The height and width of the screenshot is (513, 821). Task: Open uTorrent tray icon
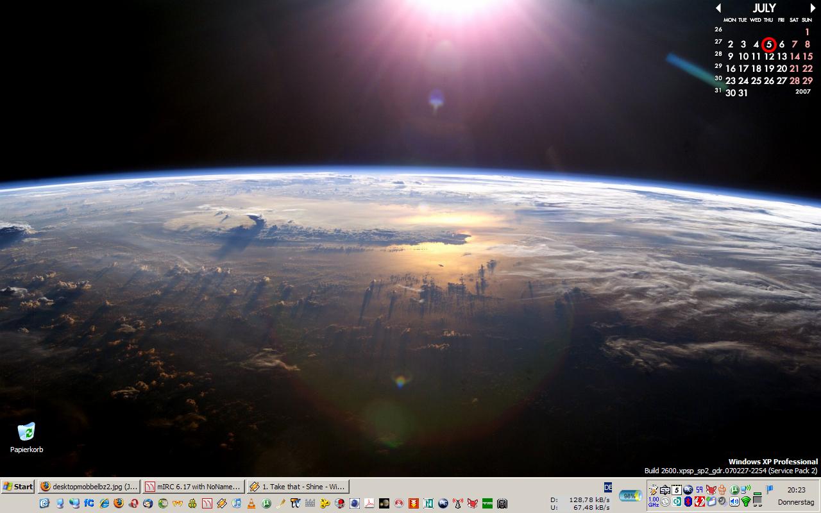(x=734, y=490)
